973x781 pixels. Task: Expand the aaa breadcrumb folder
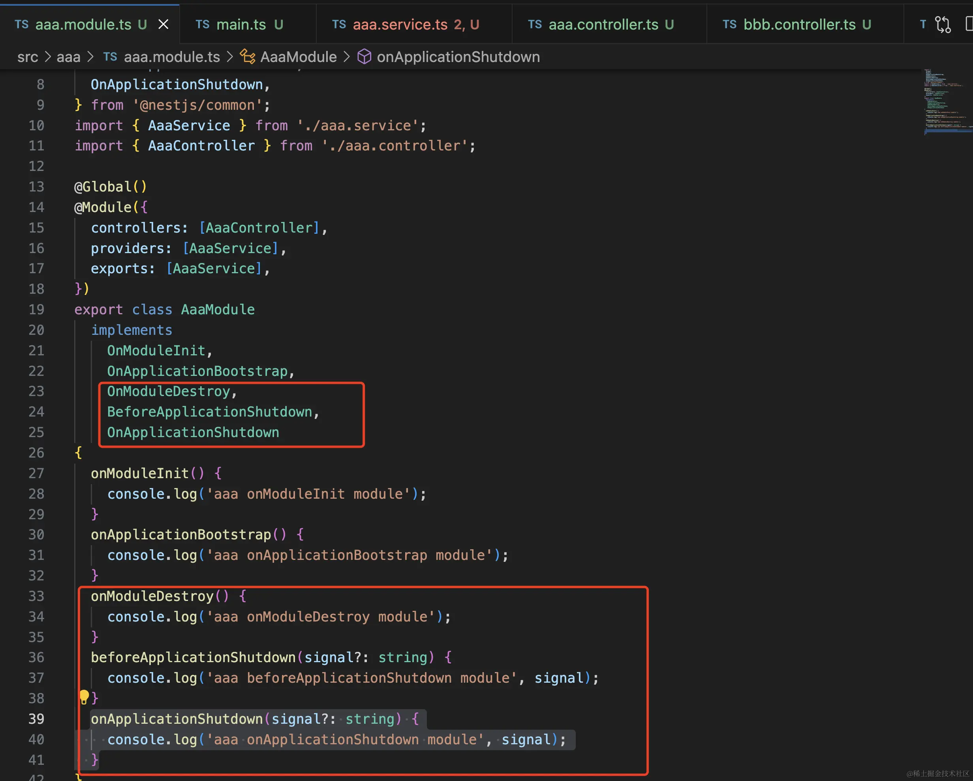pos(68,57)
